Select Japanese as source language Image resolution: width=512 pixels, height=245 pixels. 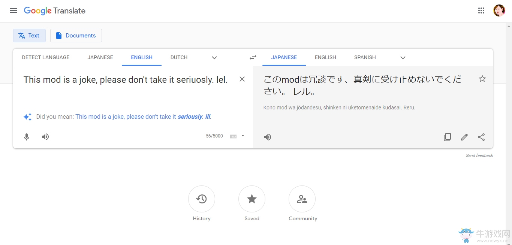(x=100, y=57)
